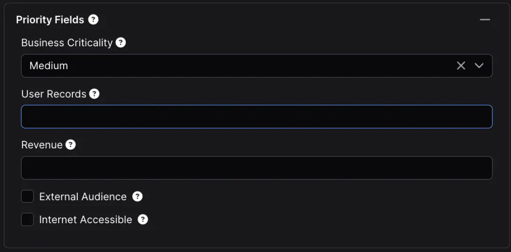Check the Internet Accessible box
The image size is (511, 252).
pyautogui.click(x=28, y=219)
